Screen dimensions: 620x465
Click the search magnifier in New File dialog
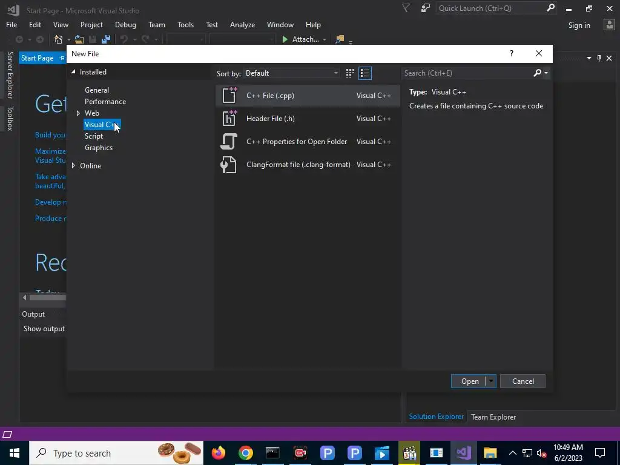tap(537, 73)
